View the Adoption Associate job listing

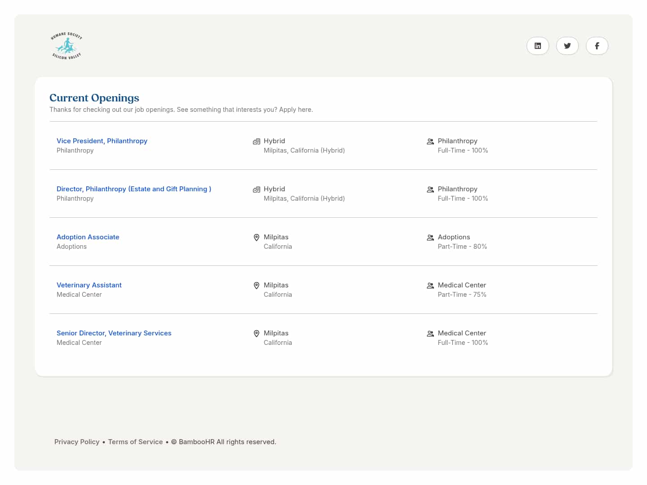(x=88, y=237)
